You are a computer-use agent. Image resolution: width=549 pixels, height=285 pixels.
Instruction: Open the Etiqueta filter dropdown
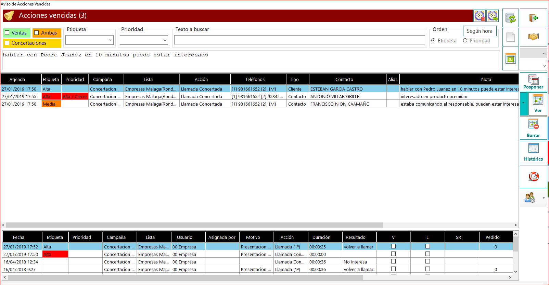click(89, 40)
